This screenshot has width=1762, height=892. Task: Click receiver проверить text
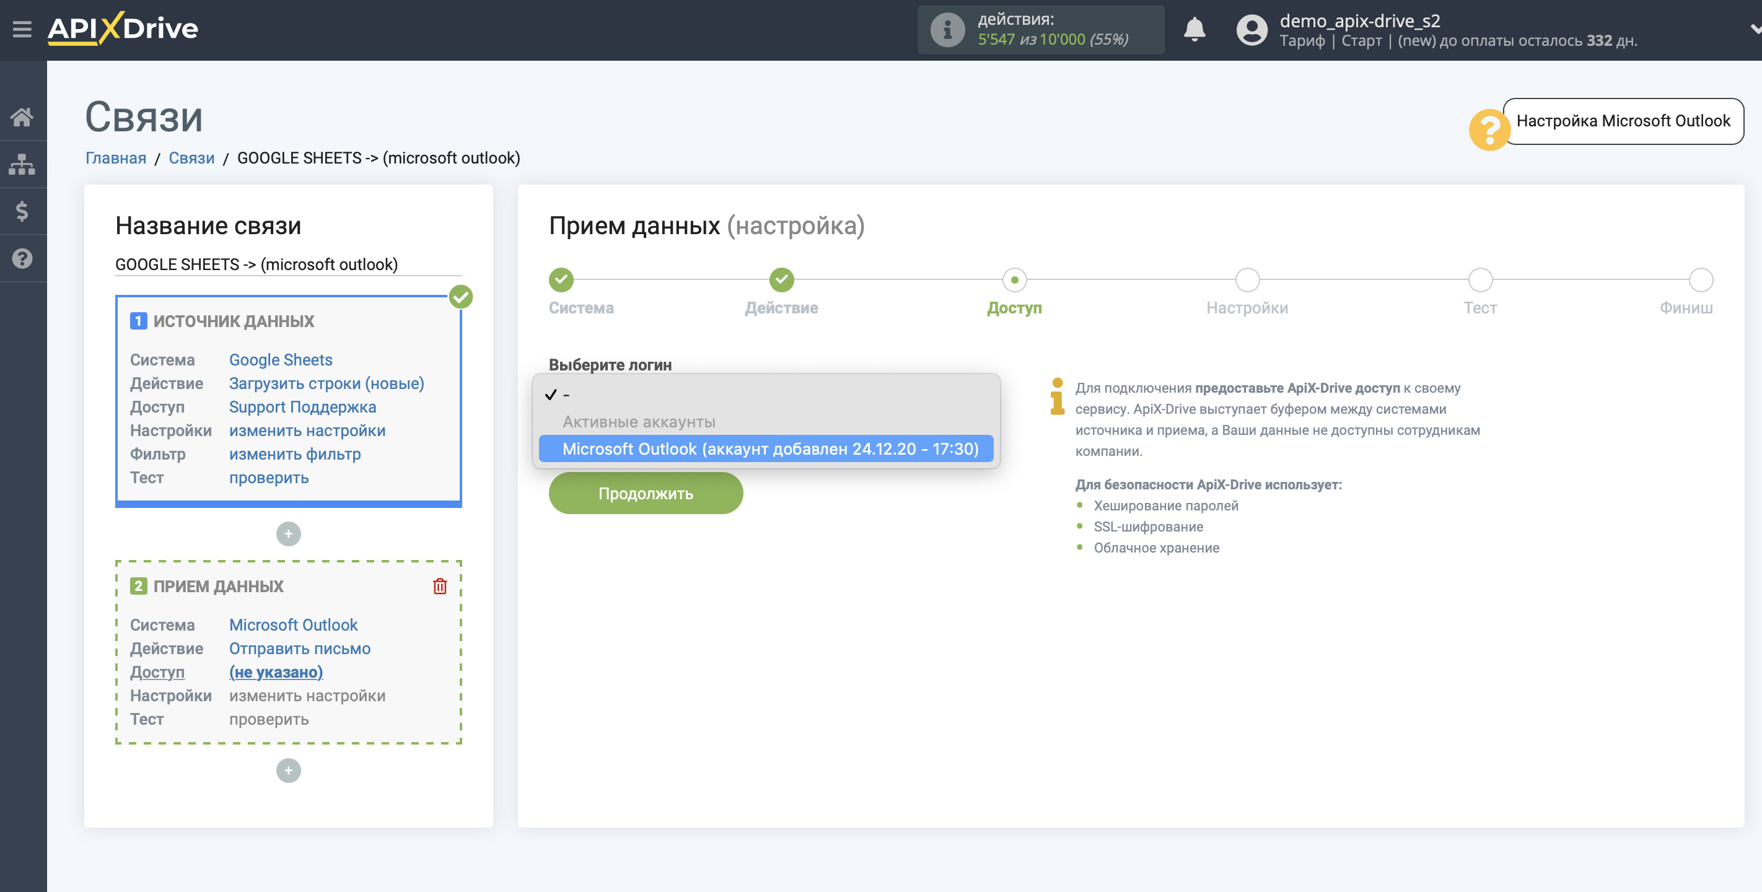pyautogui.click(x=269, y=720)
